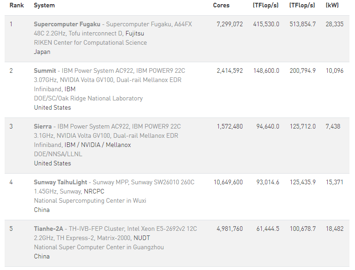Click rank number 2
Image resolution: width=355 pixels, height=270 pixels.
click(x=11, y=70)
